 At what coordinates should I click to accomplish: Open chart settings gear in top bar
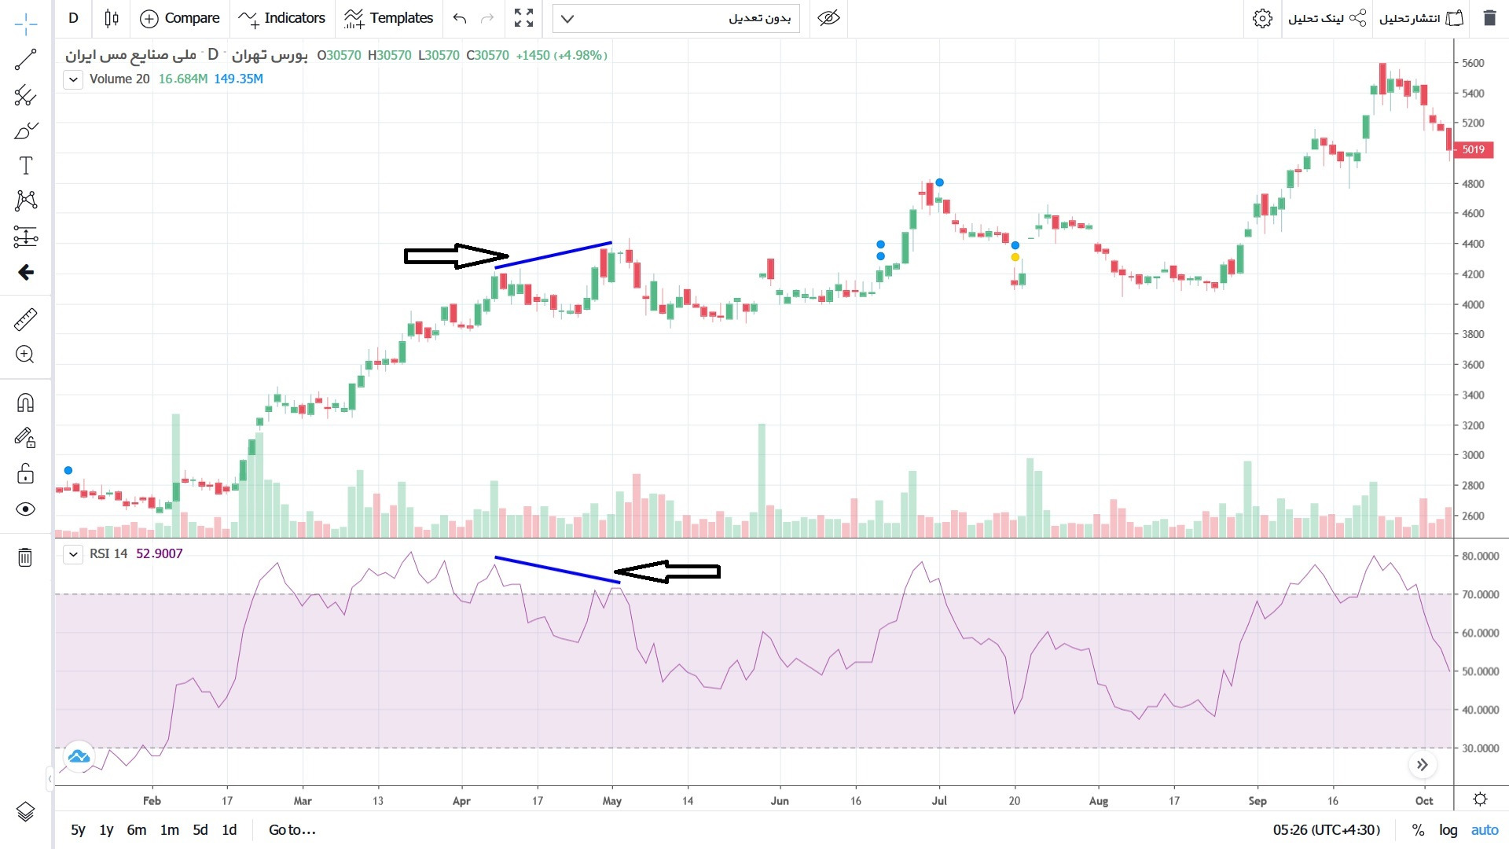tap(1262, 18)
